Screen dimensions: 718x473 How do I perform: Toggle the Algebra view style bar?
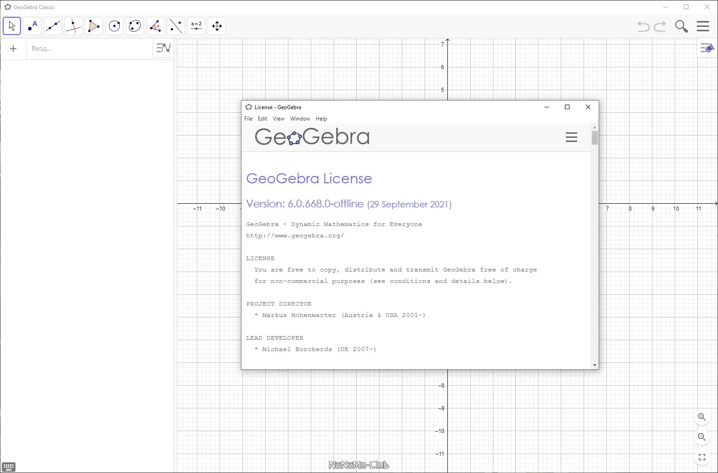(x=163, y=48)
